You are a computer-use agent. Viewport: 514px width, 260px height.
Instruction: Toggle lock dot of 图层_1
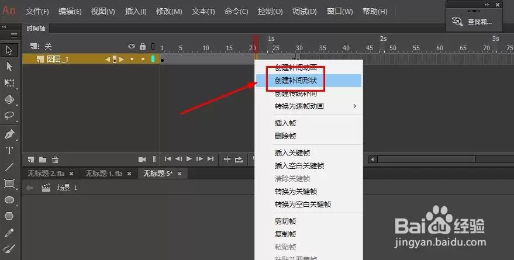(x=143, y=59)
